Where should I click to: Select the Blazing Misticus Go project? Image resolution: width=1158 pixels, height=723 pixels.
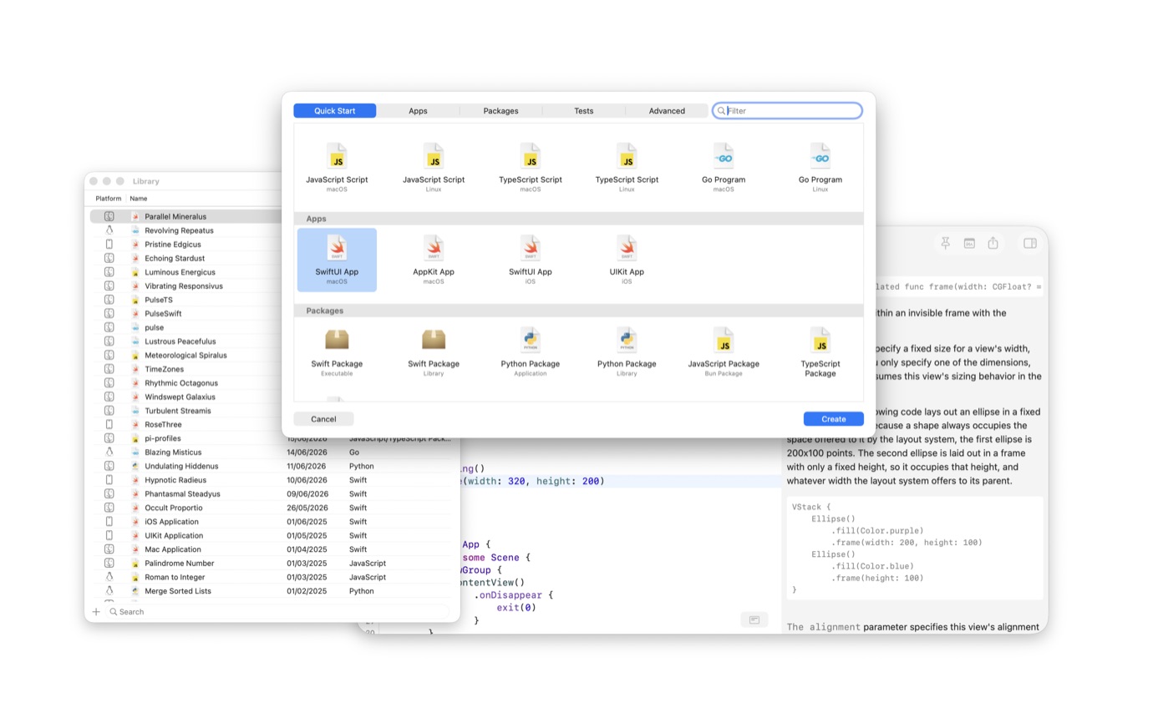[272, 452]
